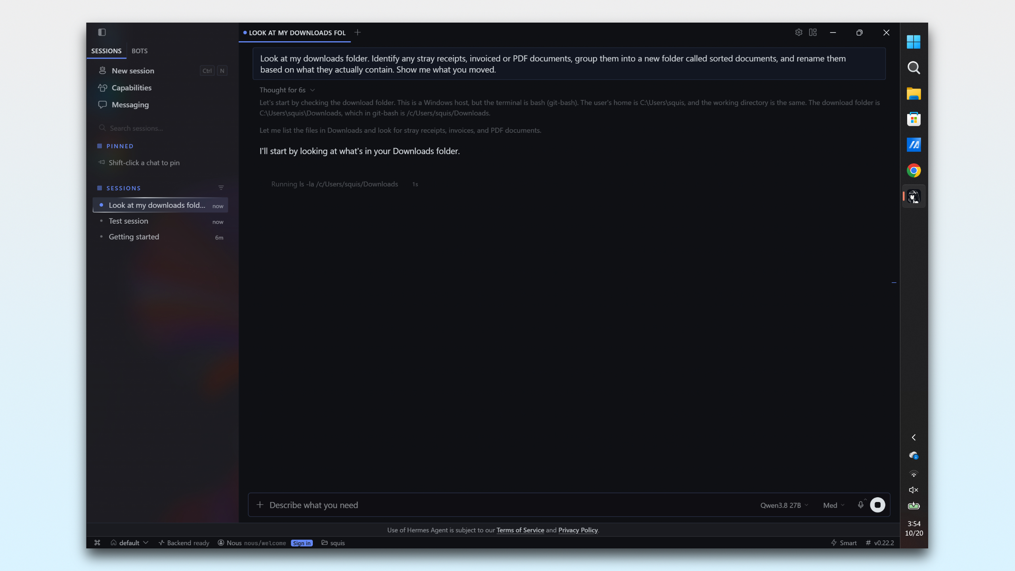Switch to the BOTS tab
Screen dimensions: 1015x571
(140, 51)
